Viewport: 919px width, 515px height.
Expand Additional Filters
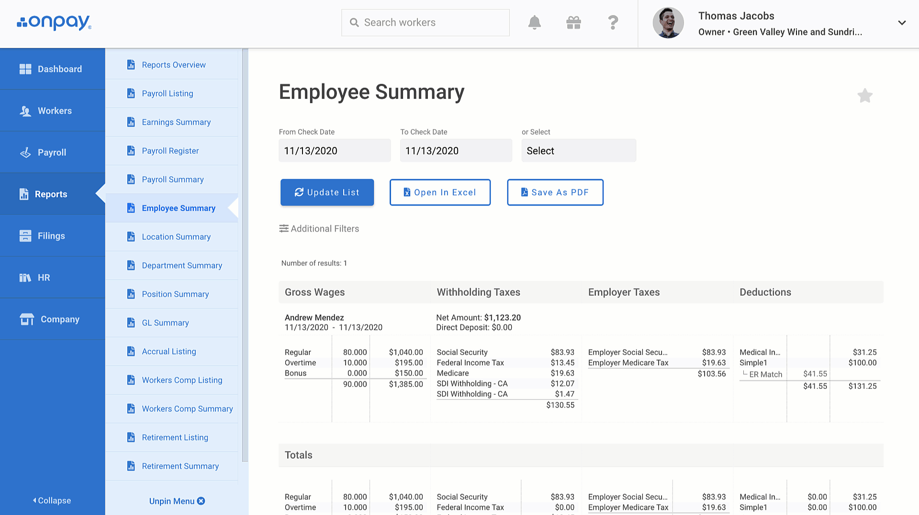[319, 228]
